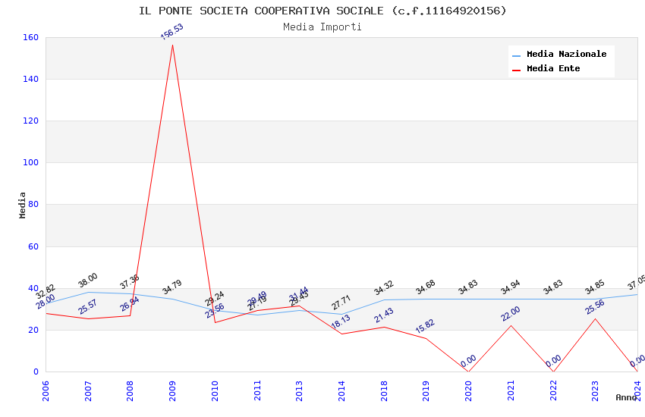The image size is (645, 417).
Task: Click the 34.79 value label
Action: pos(172,287)
